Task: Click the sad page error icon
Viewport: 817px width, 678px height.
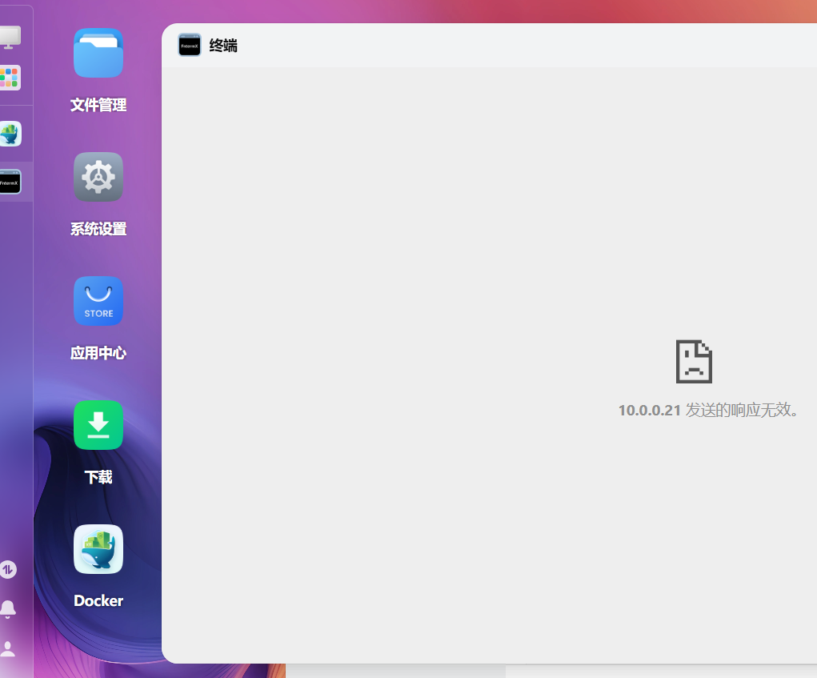Action: click(x=694, y=362)
